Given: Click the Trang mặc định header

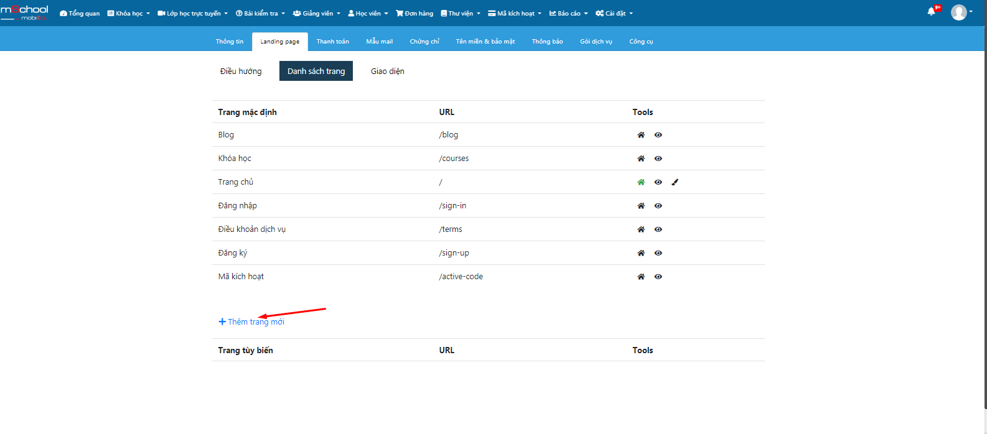Looking at the screenshot, I should click(x=248, y=112).
